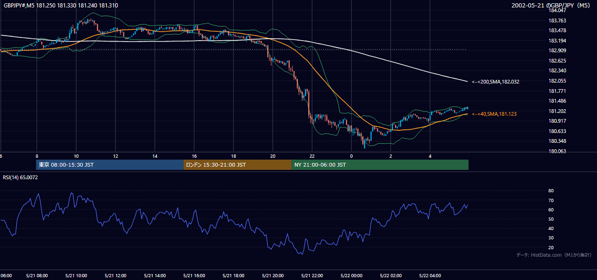This screenshot has width=597, height=280.
Task: Click hour label 18 under price chart
Action: [233, 156]
